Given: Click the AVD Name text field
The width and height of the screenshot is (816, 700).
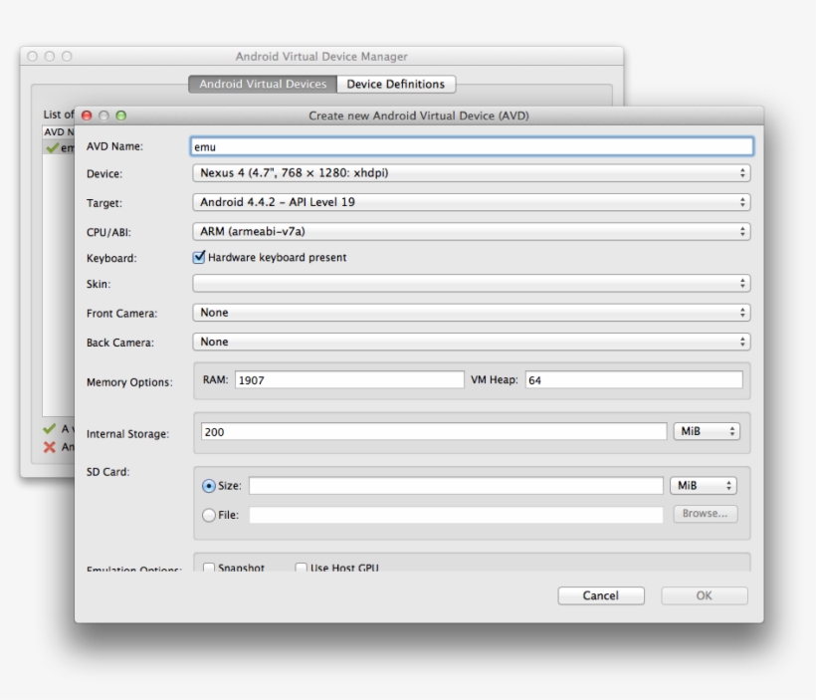Looking at the screenshot, I should point(471,146).
